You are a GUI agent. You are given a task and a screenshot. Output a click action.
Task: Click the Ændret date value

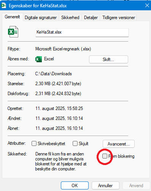tap(59, 118)
